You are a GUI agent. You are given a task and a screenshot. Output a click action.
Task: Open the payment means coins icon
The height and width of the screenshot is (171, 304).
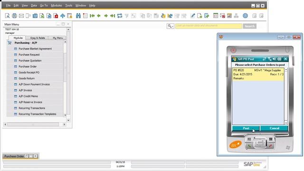point(163,16)
